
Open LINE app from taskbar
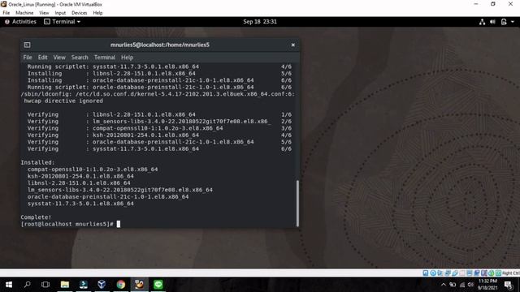pyautogui.click(x=158, y=285)
